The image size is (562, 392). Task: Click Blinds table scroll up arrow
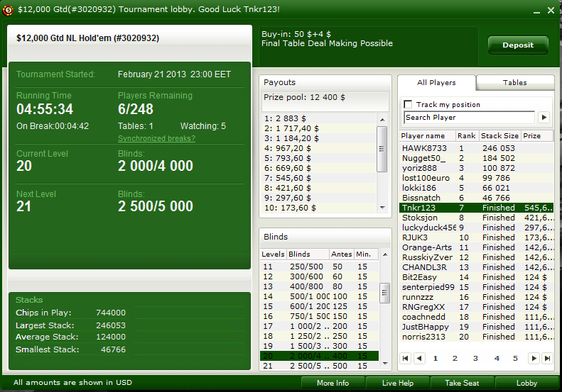click(x=385, y=254)
